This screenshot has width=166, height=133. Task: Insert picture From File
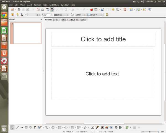107,127
